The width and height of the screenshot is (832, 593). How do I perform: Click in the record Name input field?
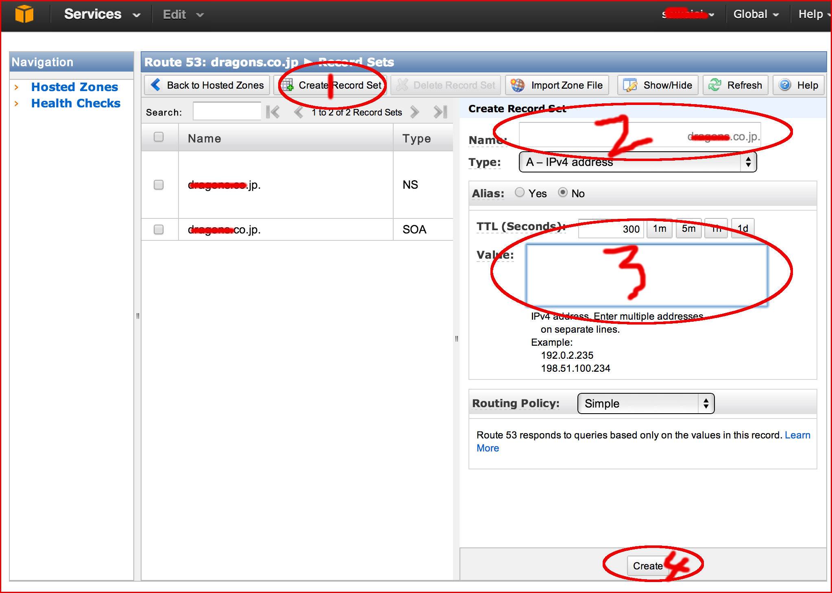click(x=640, y=135)
